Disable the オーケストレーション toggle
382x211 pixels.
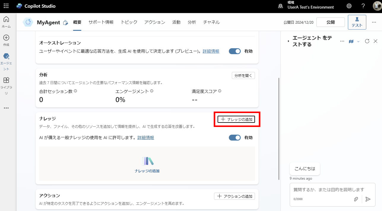point(234,51)
